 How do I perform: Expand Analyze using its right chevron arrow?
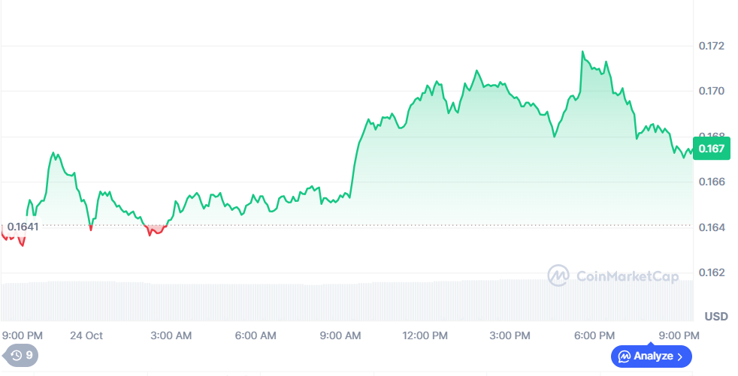[x=680, y=356]
